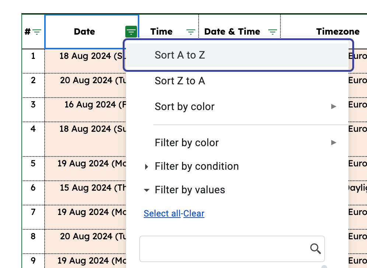Open the Sort by color submenu arrow

tap(333, 107)
